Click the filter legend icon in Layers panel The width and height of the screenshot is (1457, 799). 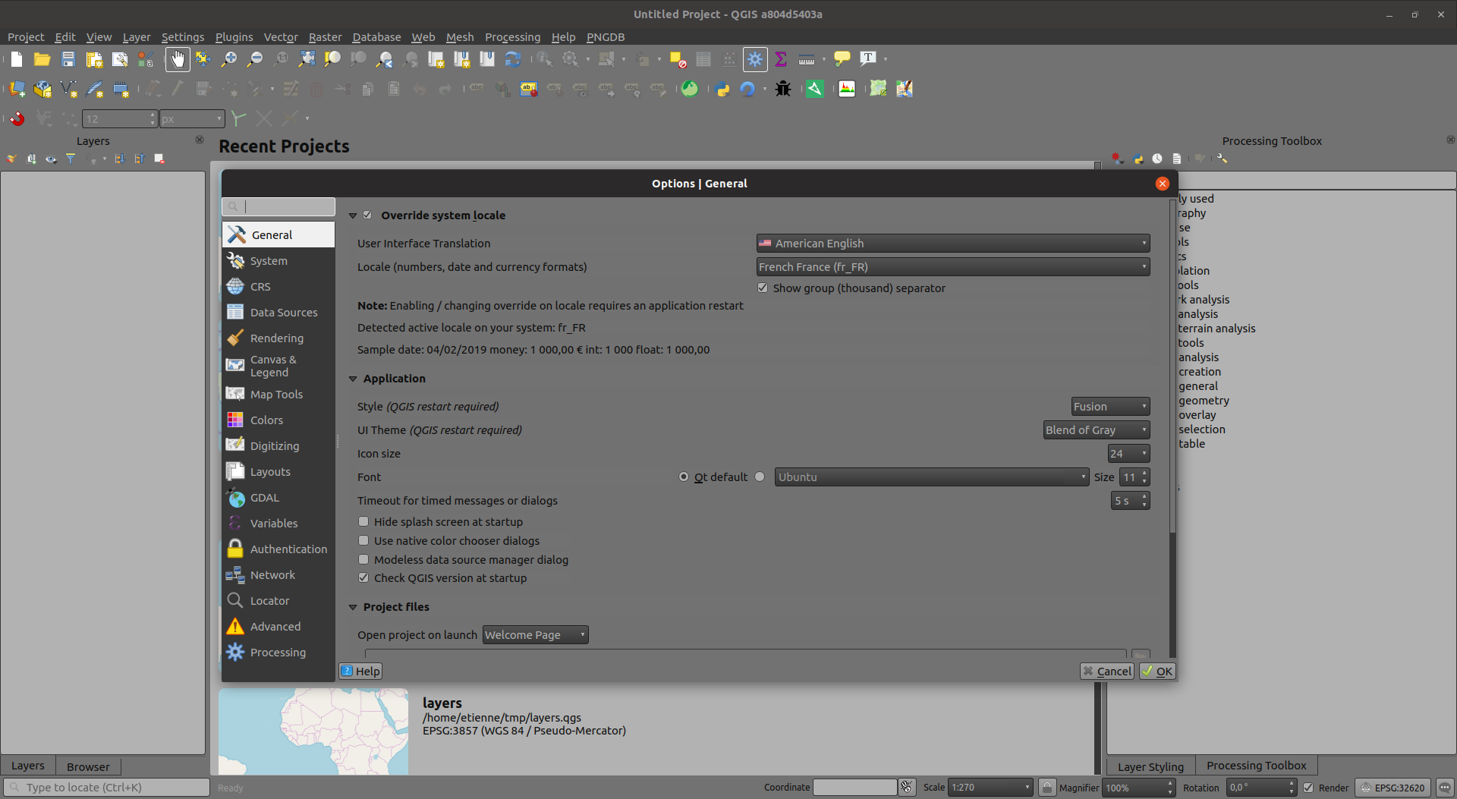tap(71, 159)
